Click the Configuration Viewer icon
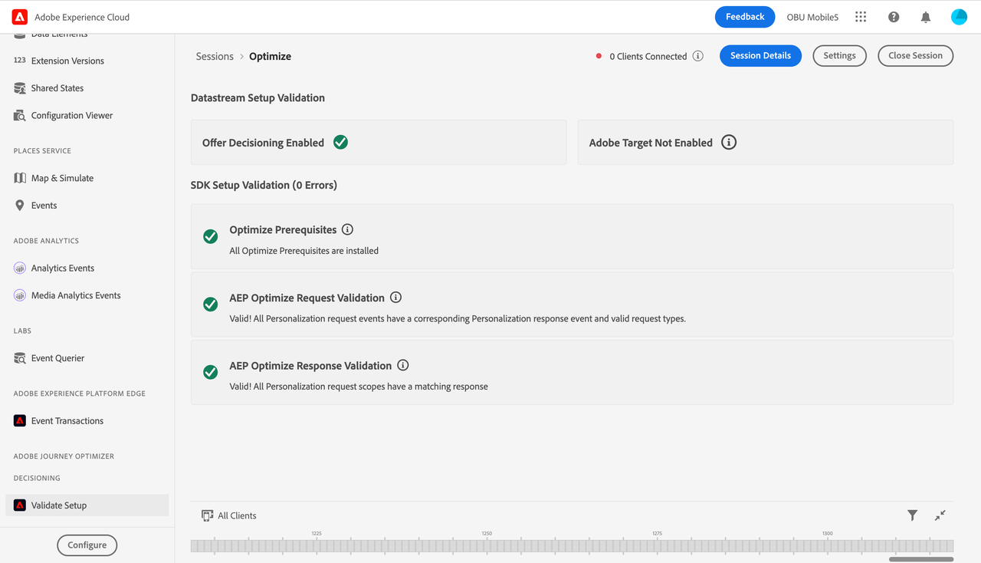The width and height of the screenshot is (981, 563). (20, 116)
